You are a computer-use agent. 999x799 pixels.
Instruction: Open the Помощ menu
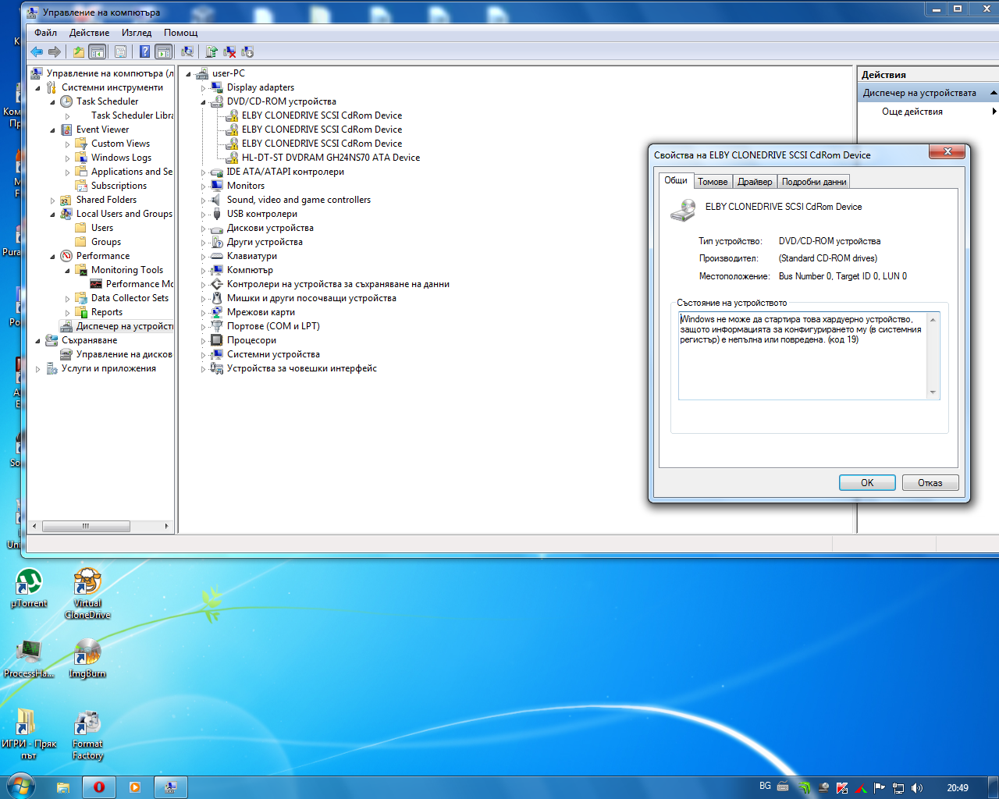coord(180,33)
